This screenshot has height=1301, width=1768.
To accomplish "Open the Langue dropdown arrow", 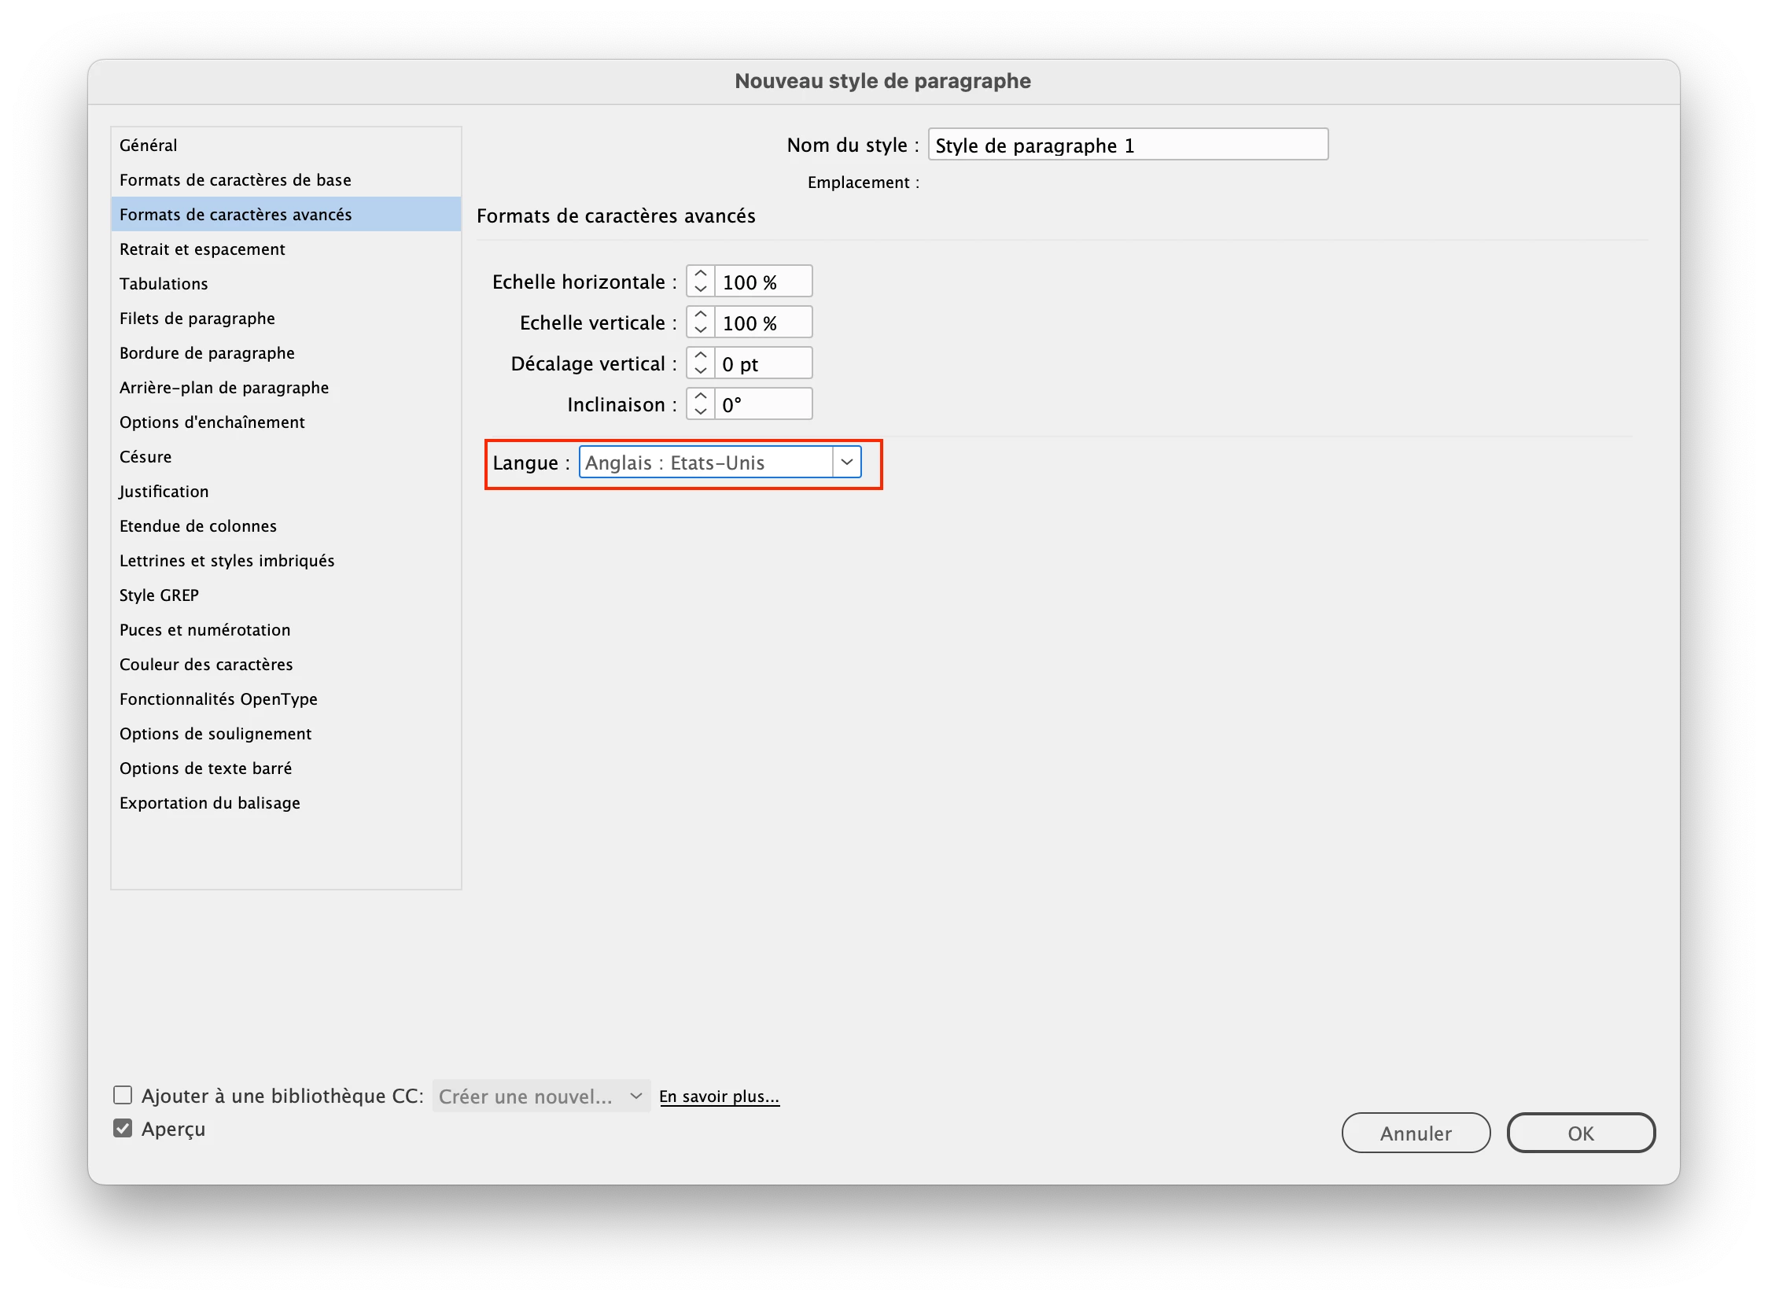I will pos(846,463).
